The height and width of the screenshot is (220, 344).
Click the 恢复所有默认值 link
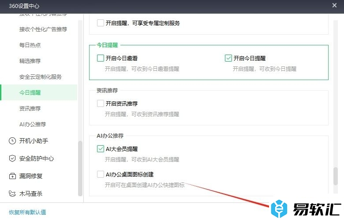[27, 212]
